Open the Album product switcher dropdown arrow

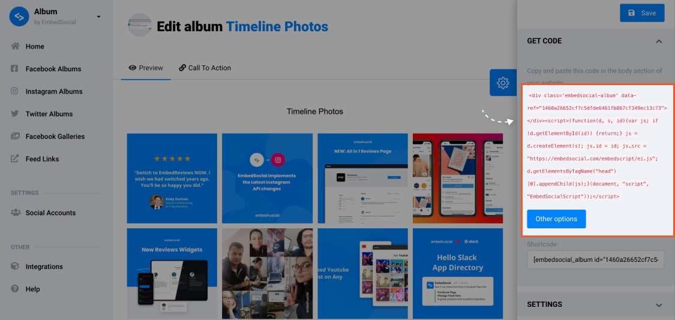click(x=98, y=17)
